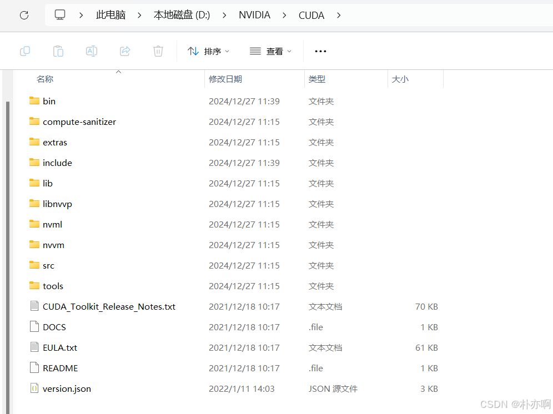The height and width of the screenshot is (414, 553).
Task: Select the nvml folder icon
Action: click(34, 224)
